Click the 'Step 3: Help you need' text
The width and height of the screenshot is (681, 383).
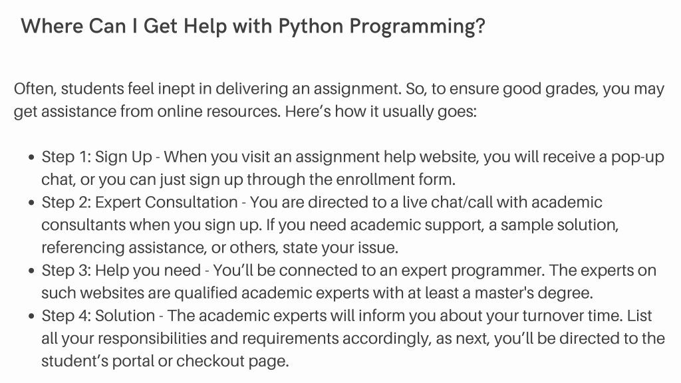point(121,271)
